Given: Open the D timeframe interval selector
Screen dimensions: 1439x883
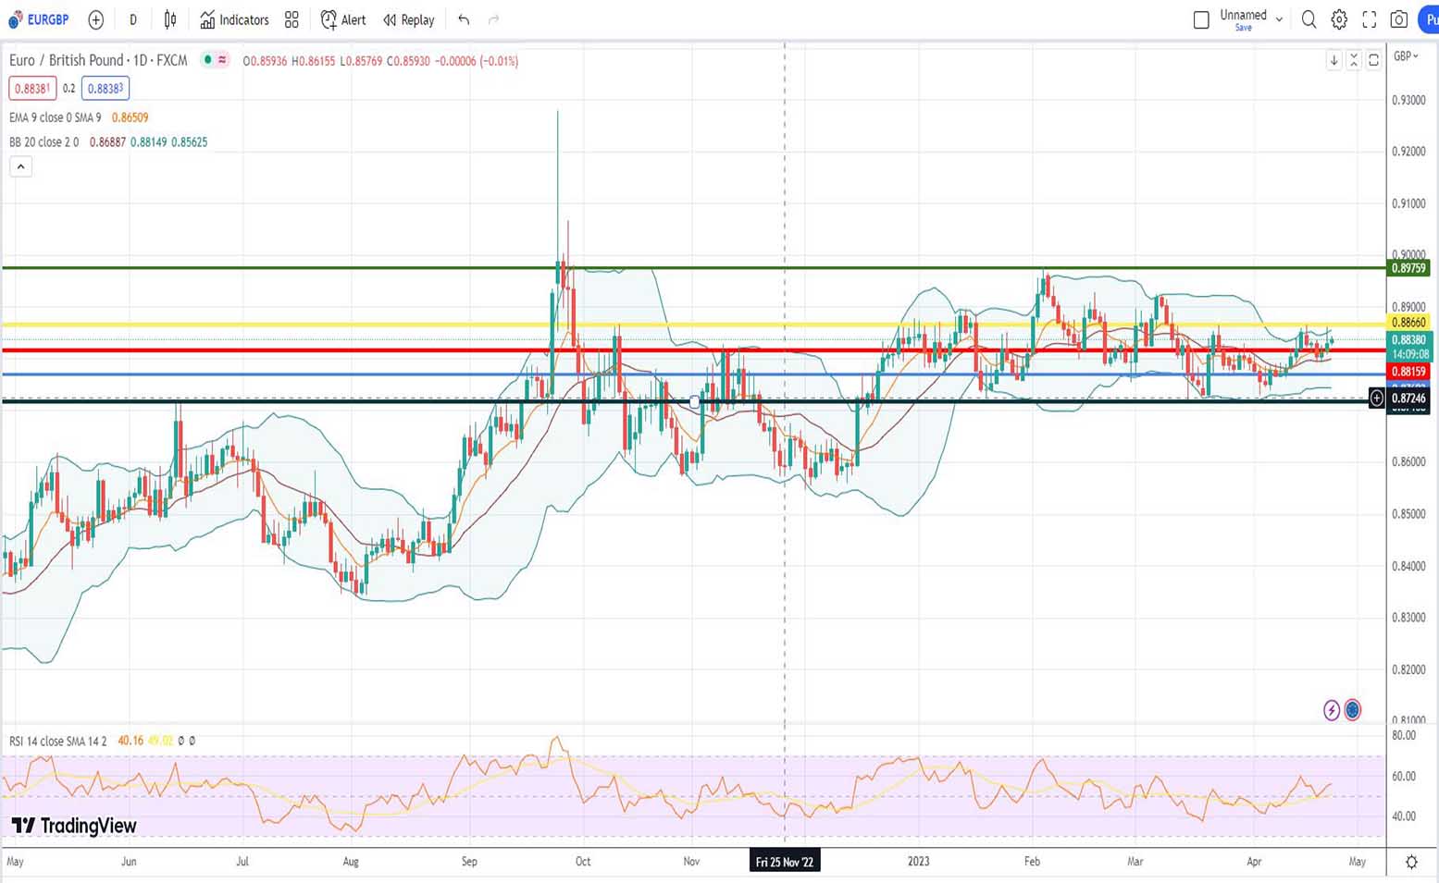Looking at the screenshot, I should pos(133,19).
